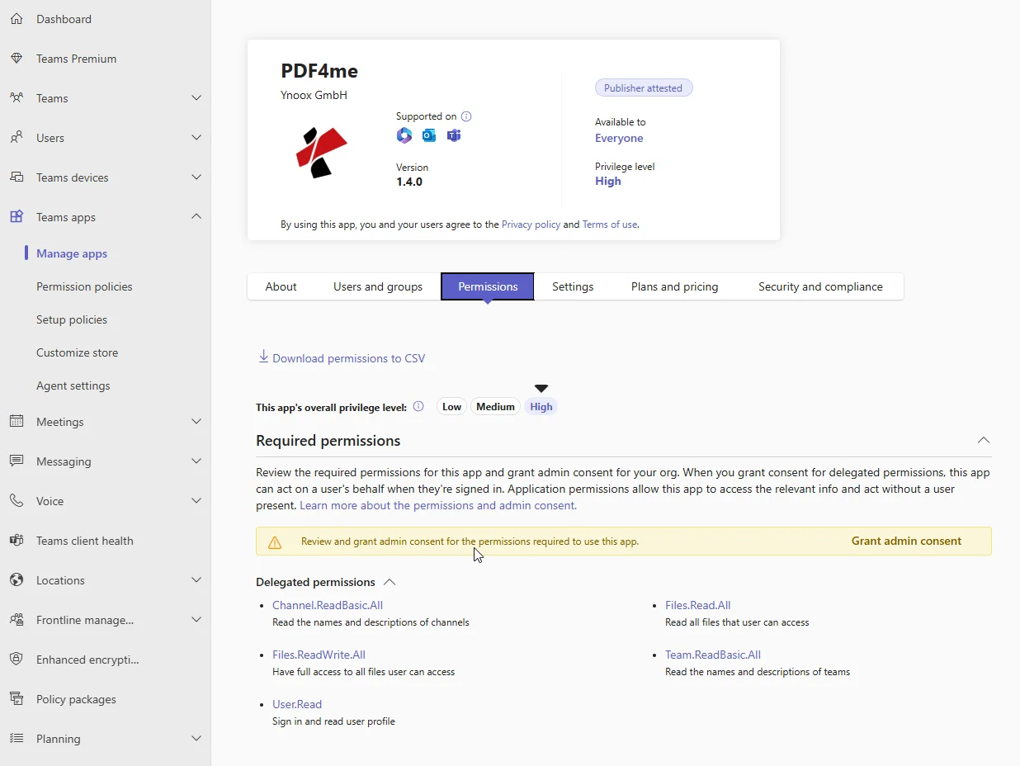The height and width of the screenshot is (766, 1020).
Task: Click the Frontline management icon
Action: [17, 620]
